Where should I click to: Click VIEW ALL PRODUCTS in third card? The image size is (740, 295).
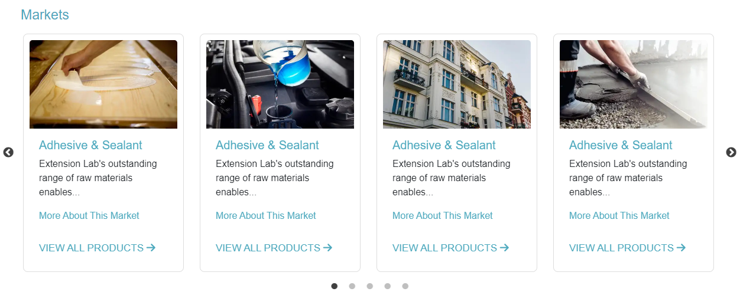point(451,248)
